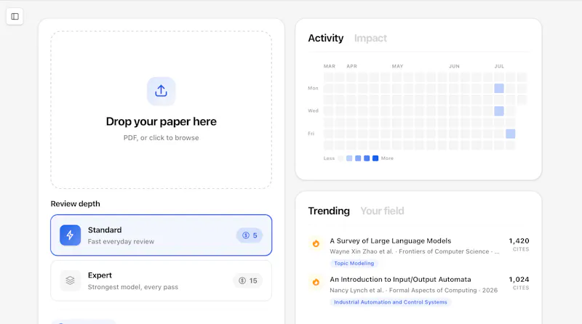The image size is (582, 324).
Task: Click the darkest blue legend swatch
Action: click(375, 158)
